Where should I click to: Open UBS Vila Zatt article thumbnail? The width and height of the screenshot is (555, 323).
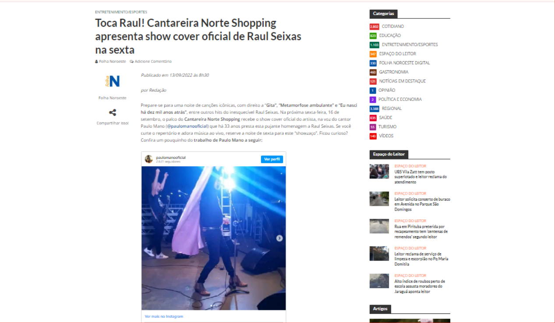[379, 171]
